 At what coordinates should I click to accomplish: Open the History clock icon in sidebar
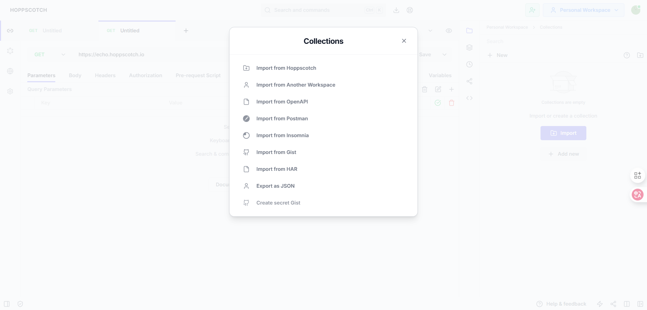click(469, 64)
